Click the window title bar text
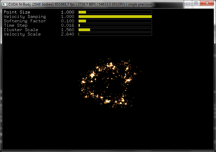This screenshot has height=152, width=216. (x=80, y=4)
